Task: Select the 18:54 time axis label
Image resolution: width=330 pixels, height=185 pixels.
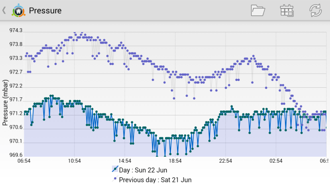Action: [x=175, y=161]
